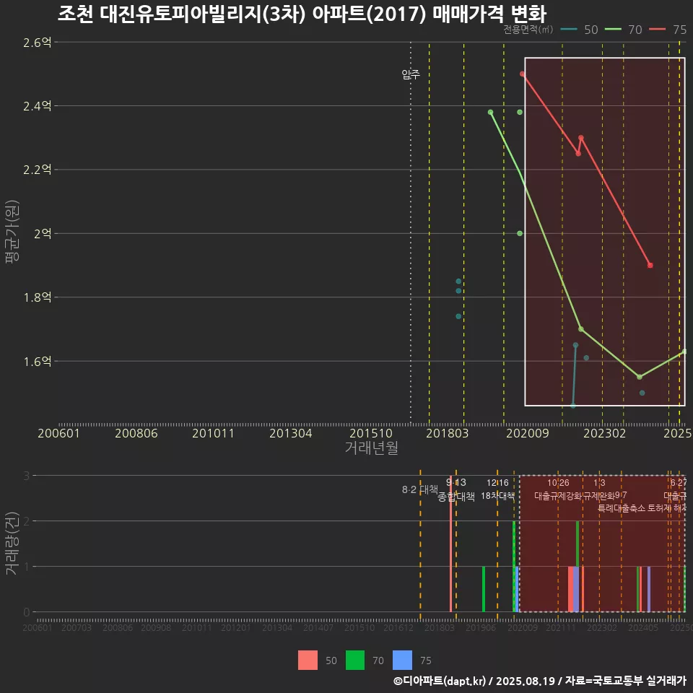
Task: Click the green line's lowest point near 1.55억
Action: coord(640,377)
